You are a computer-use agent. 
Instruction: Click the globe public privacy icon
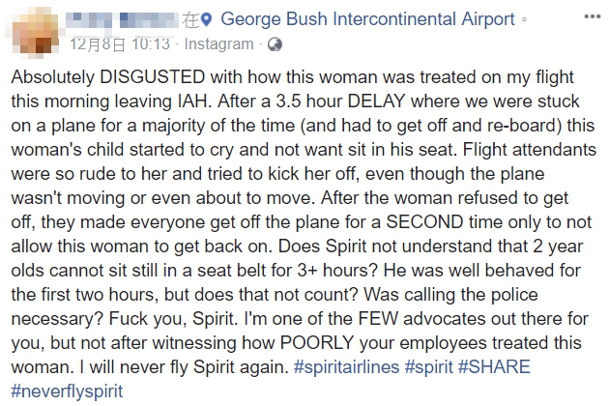tap(275, 44)
